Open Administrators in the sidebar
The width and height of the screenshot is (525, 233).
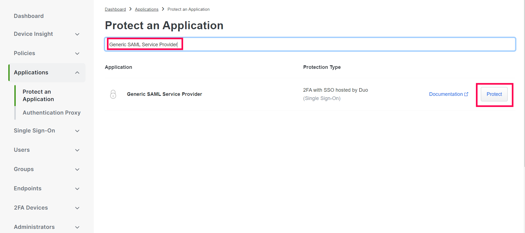[34, 227]
